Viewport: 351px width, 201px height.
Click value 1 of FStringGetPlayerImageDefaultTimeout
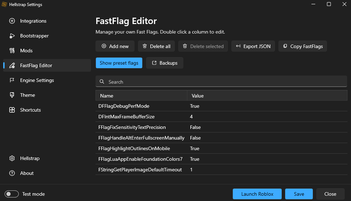click(191, 170)
